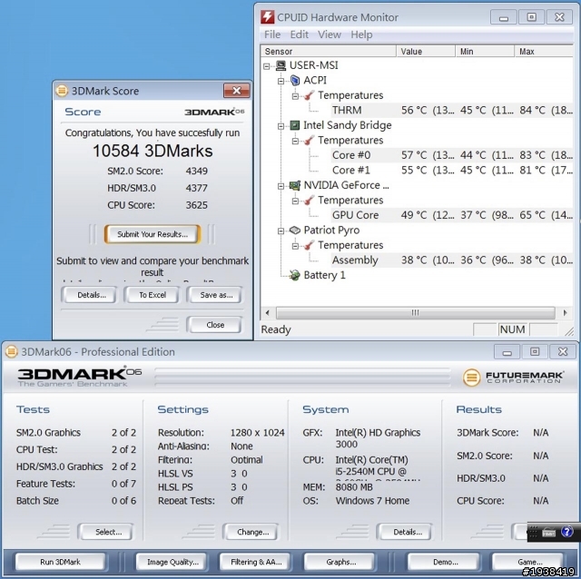The height and width of the screenshot is (579, 581).
Task: Click the thermometer icon under Patriot Pyro
Action: (309, 245)
